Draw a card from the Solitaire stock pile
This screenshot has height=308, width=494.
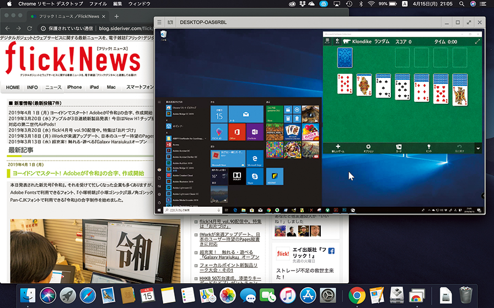[x=345, y=57]
